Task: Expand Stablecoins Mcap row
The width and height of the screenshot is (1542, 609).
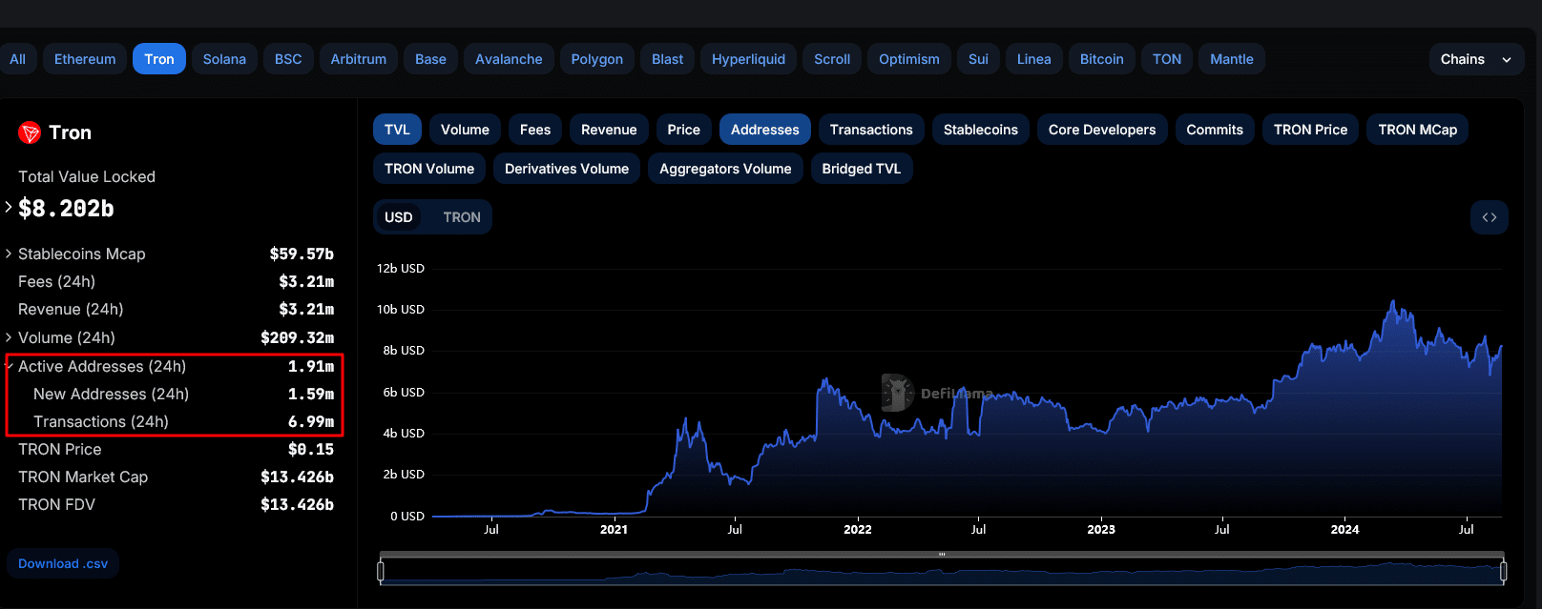Action: coord(9,254)
